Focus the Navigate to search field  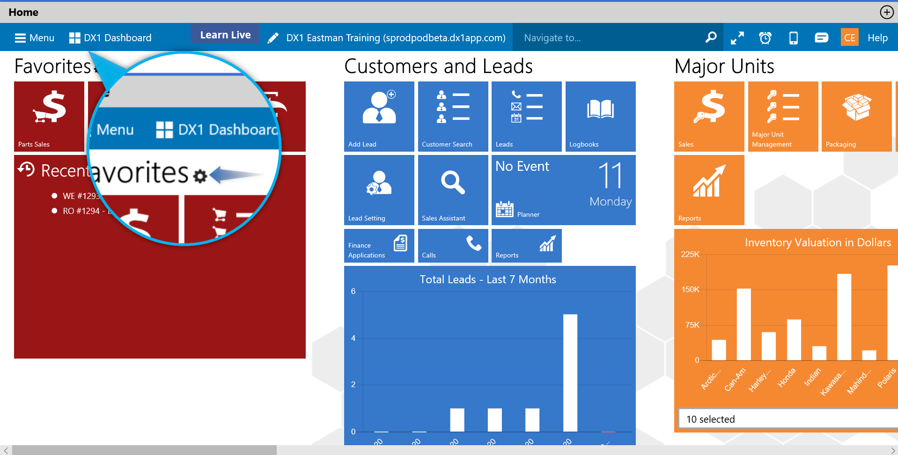[609, 37]
